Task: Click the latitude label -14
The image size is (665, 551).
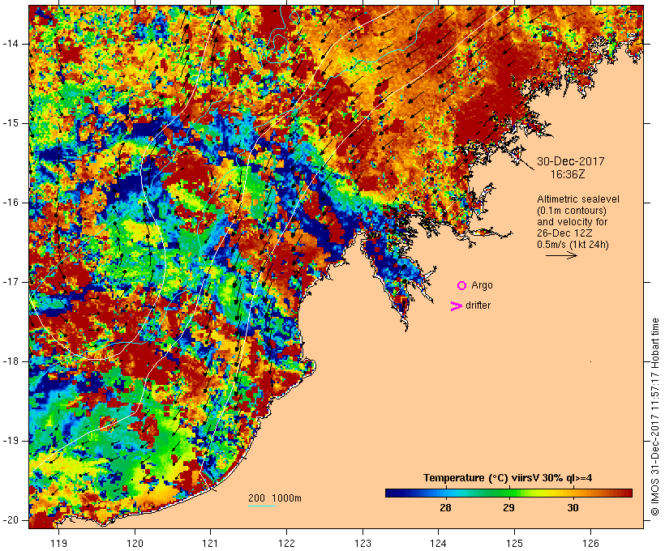Action: (10, 44)
